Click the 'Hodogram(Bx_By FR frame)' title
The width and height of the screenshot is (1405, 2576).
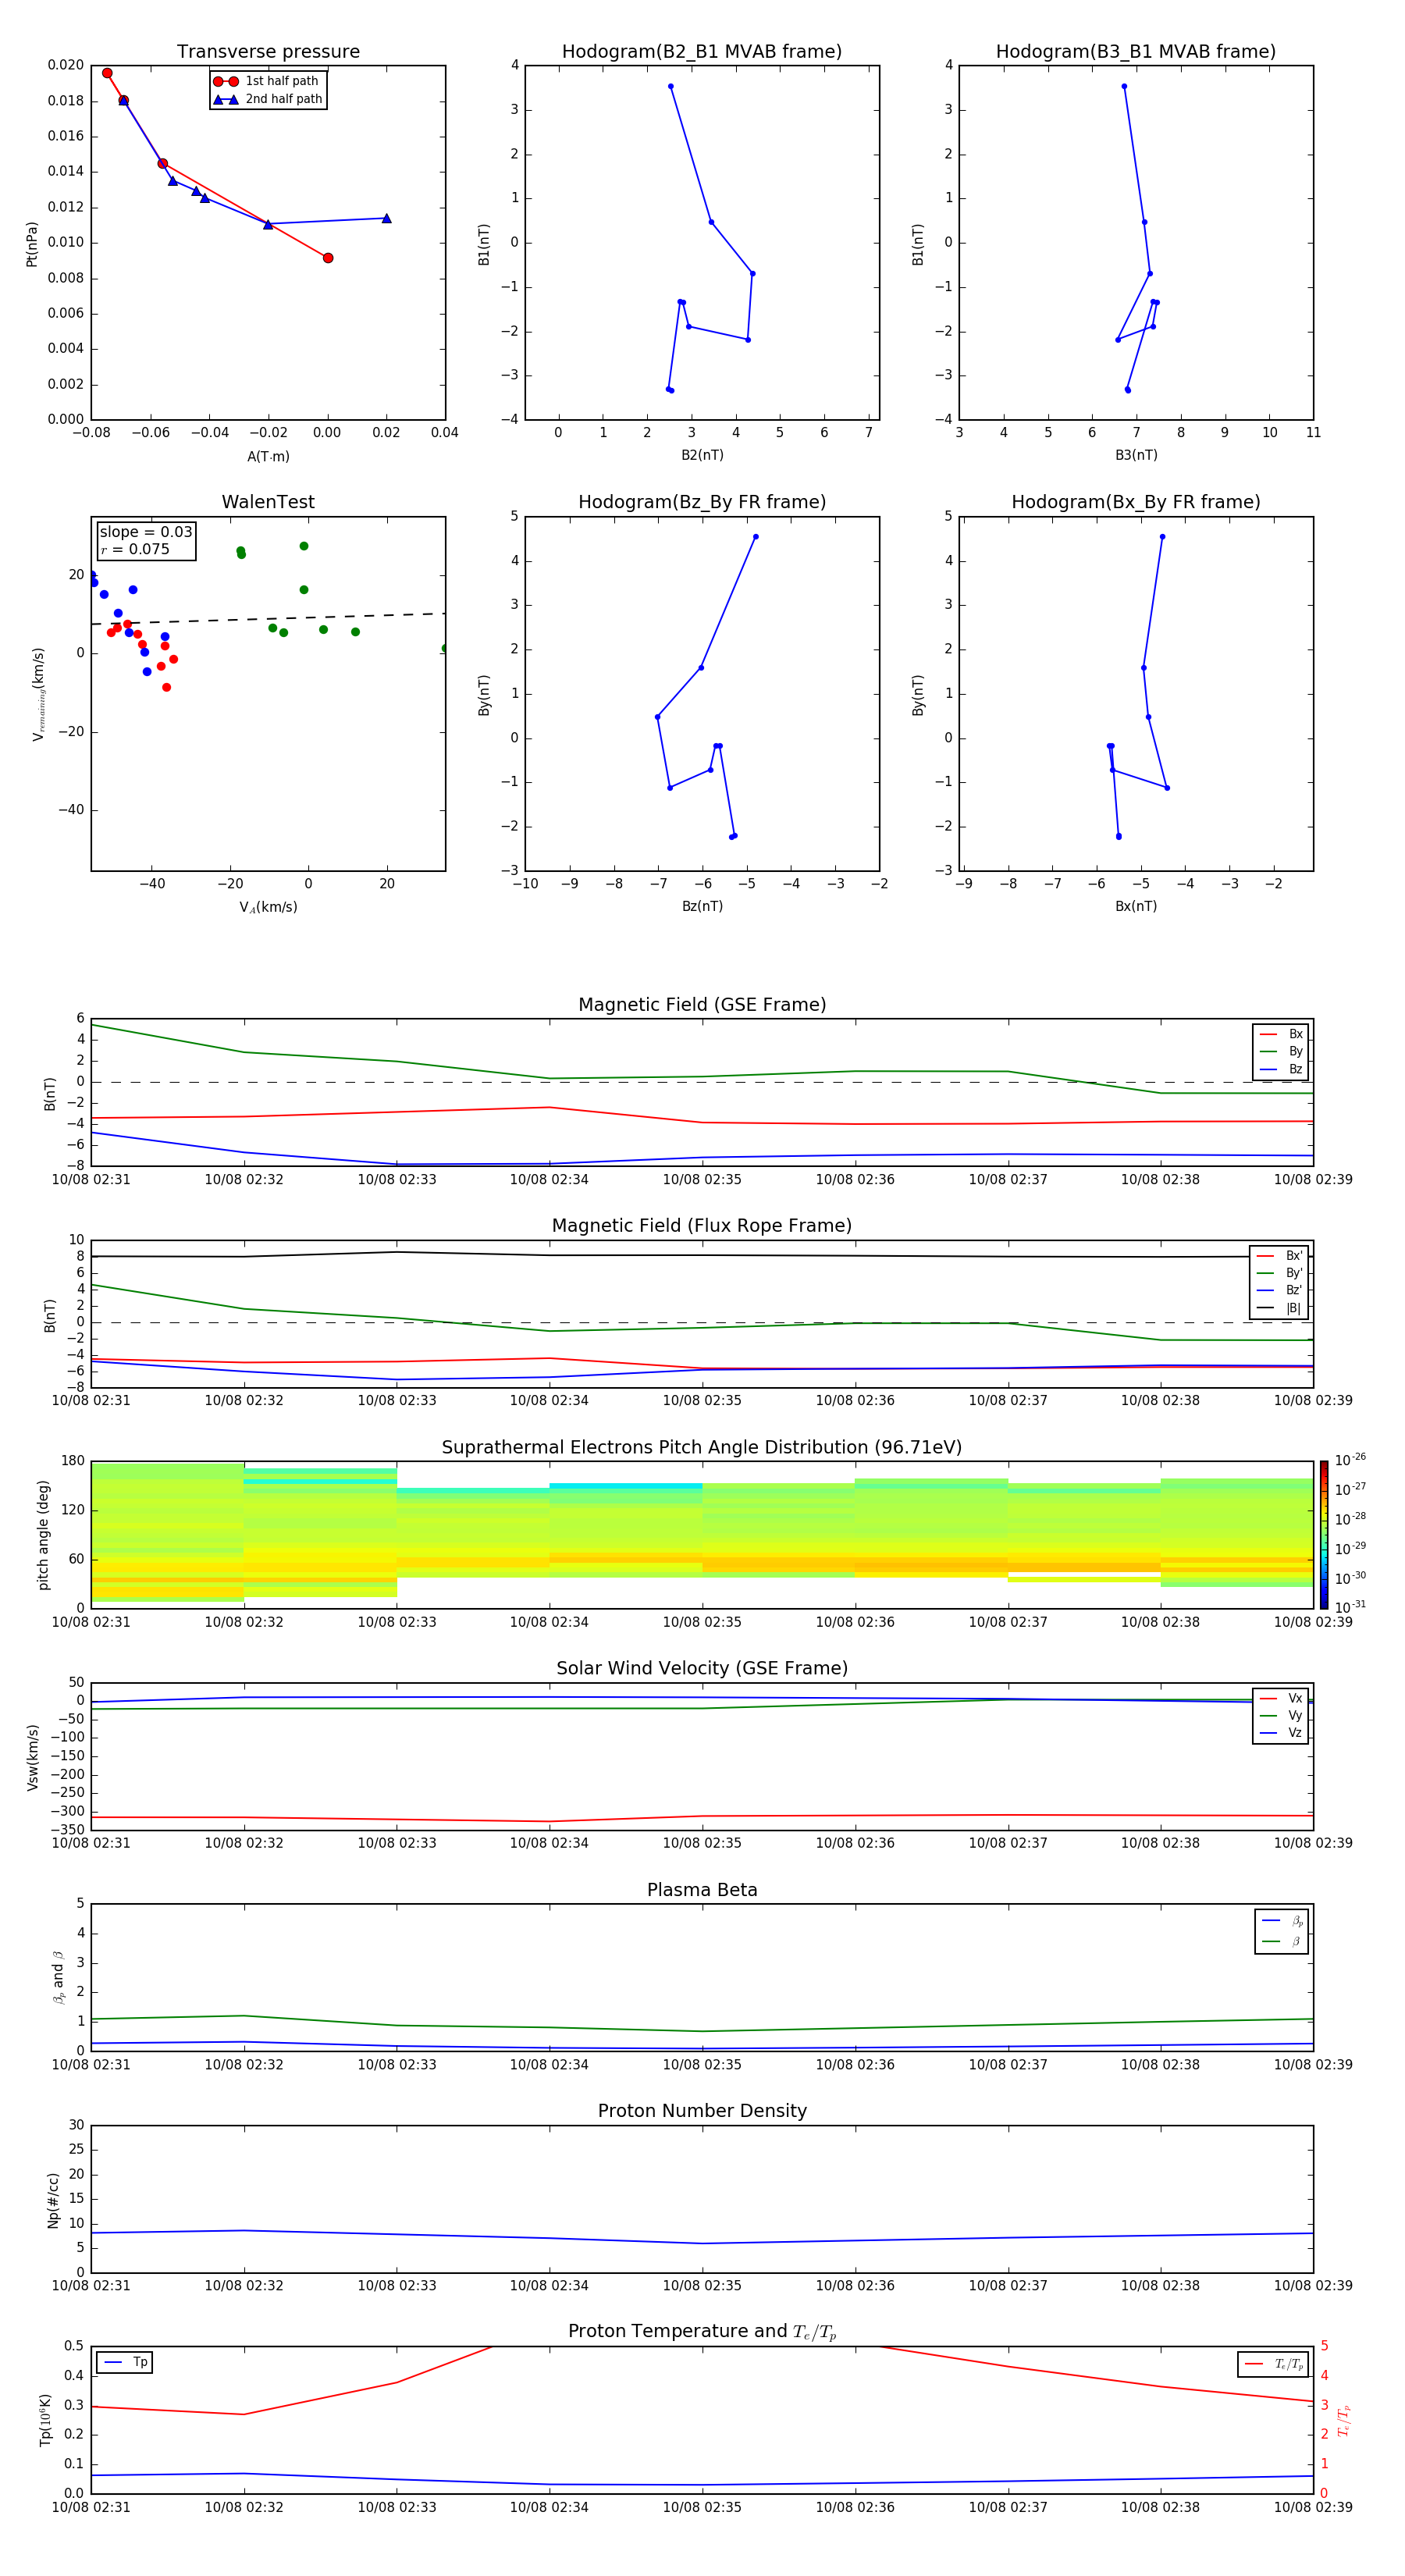click(x=1136, y=502)
